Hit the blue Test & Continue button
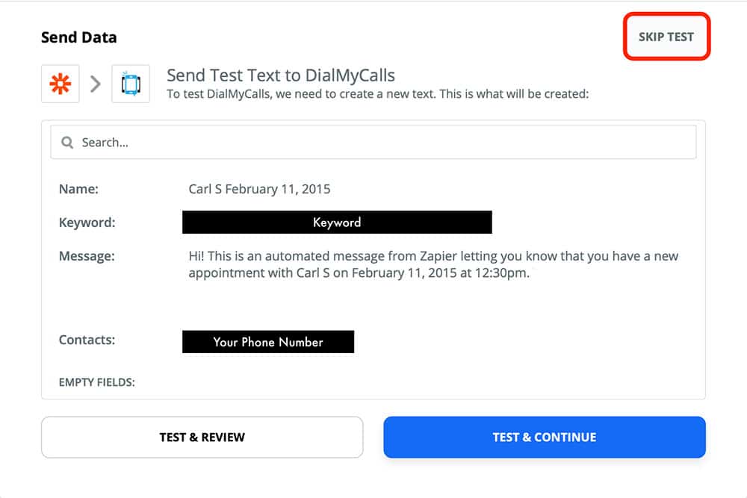This screenshot has width=747, height=498. pos(544,437)
